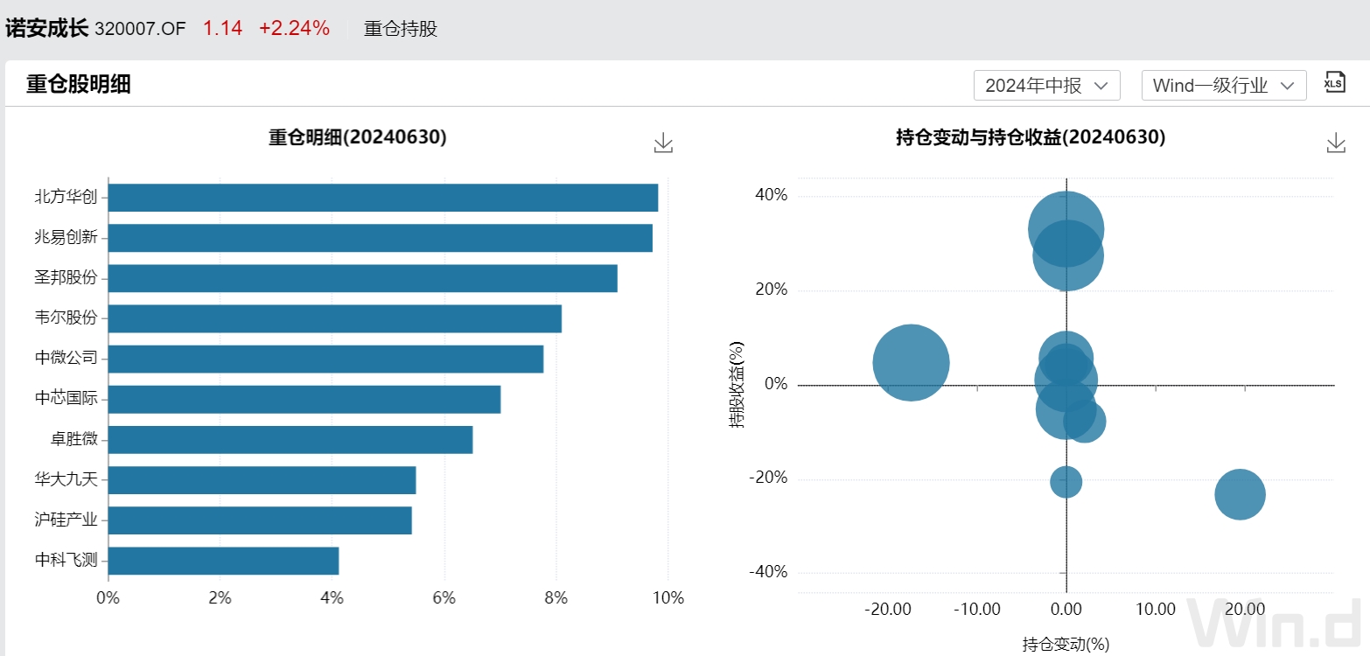Click the bubble in the bottom-right quadrant

pos(1240,495)
